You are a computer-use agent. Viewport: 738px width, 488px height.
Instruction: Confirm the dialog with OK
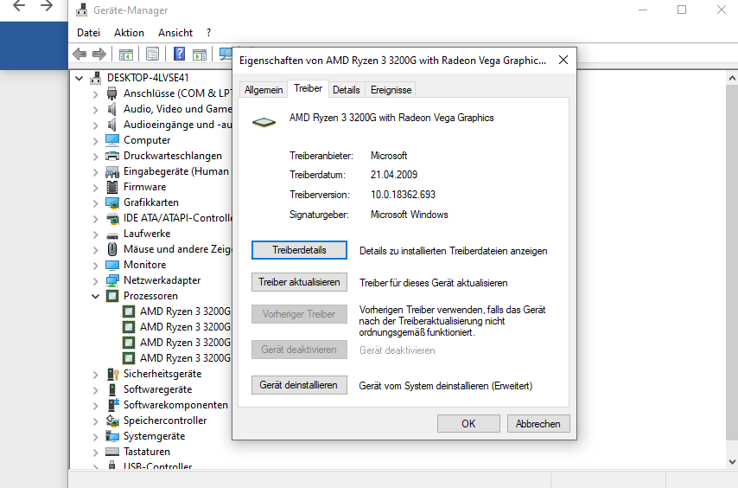point(468,423)
